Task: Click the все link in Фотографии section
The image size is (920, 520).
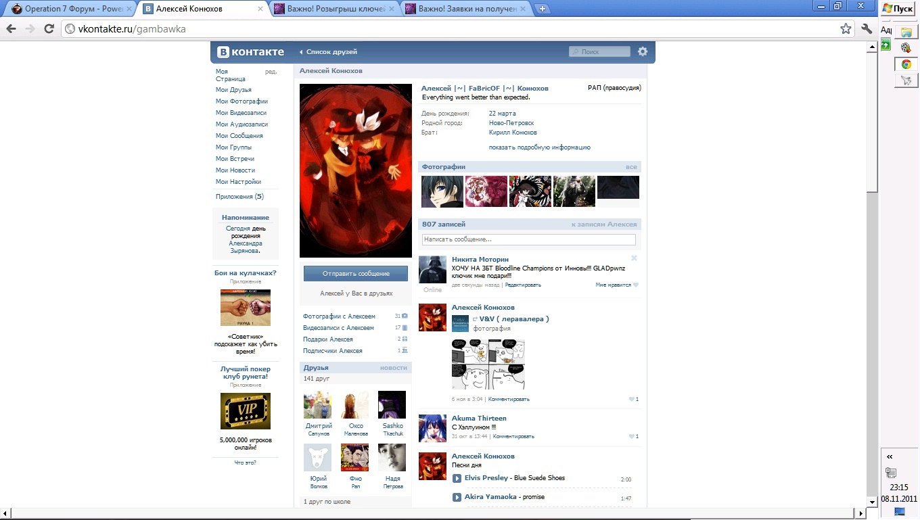Action: click(x=631, y=167)
